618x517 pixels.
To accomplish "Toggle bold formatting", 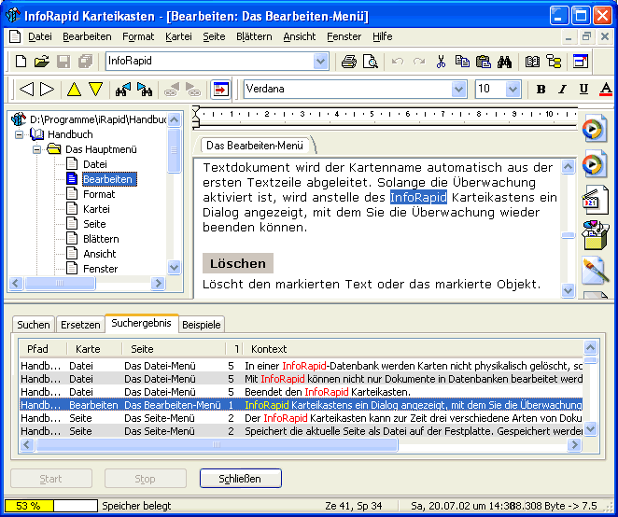I will click(541, 89).
